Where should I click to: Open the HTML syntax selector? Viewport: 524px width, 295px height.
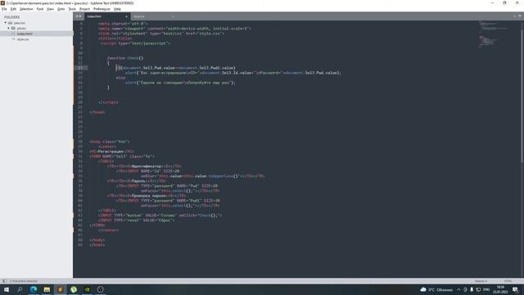[x=508, y=281]
